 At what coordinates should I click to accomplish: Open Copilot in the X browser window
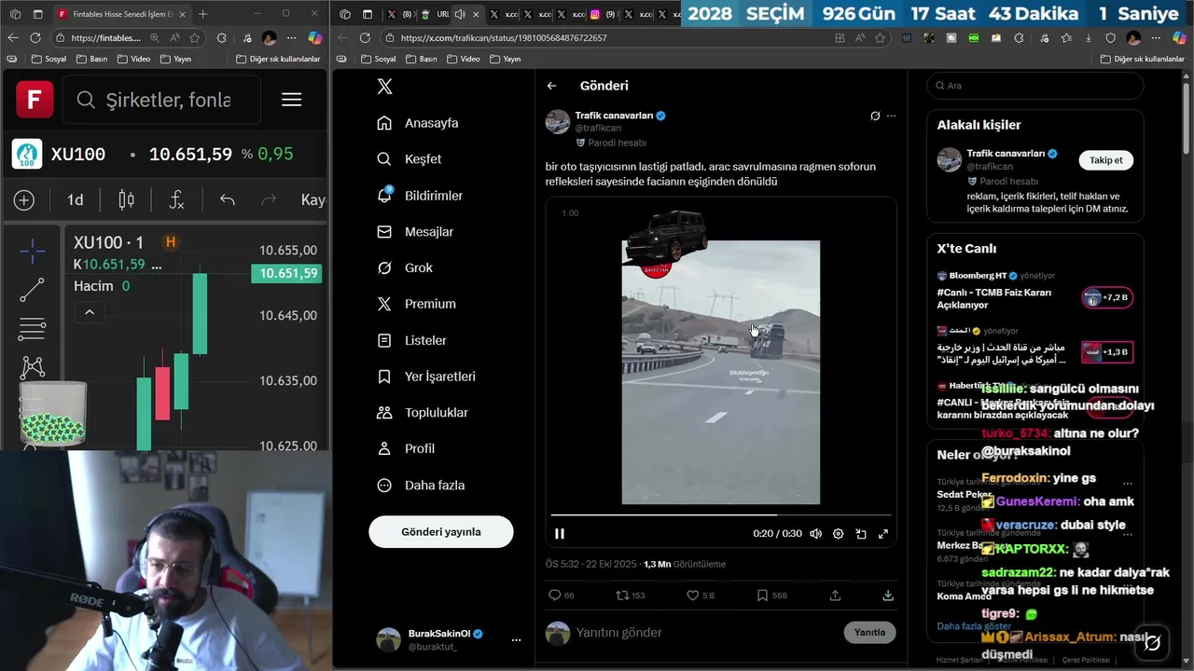pos(1180,38)
